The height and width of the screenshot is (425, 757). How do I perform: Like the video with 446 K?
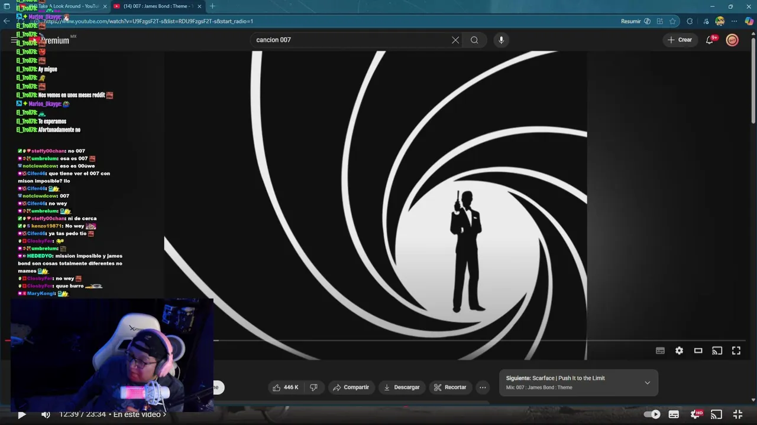click(x=286, y=387)
